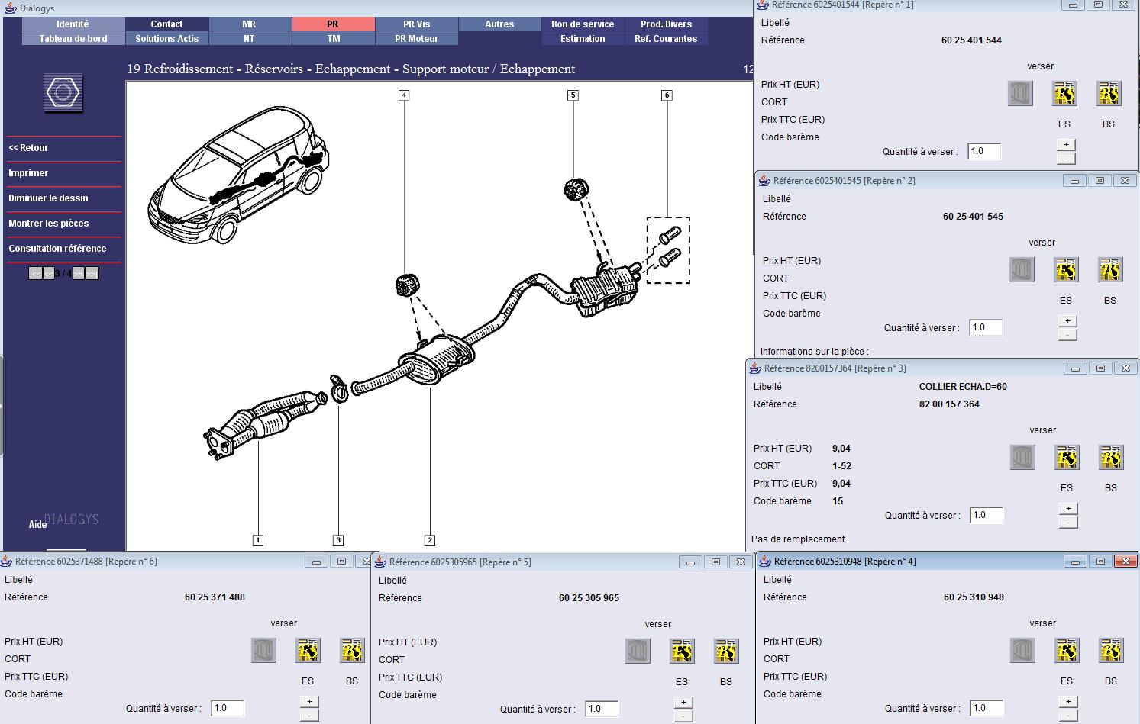Click the quantity field in Repère n° 5 window
Image resolution: width=1140 pixels, height=724 pixels.
tap(602, 709)
